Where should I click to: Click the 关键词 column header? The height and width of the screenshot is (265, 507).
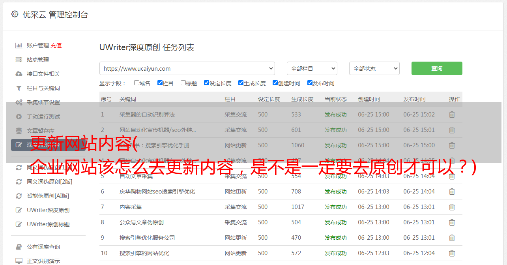(x=128, y=99)
